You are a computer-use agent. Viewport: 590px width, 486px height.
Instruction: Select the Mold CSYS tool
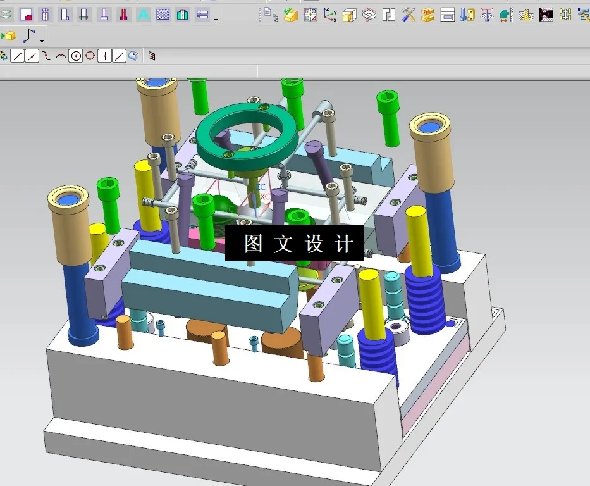tap(330, 14)
